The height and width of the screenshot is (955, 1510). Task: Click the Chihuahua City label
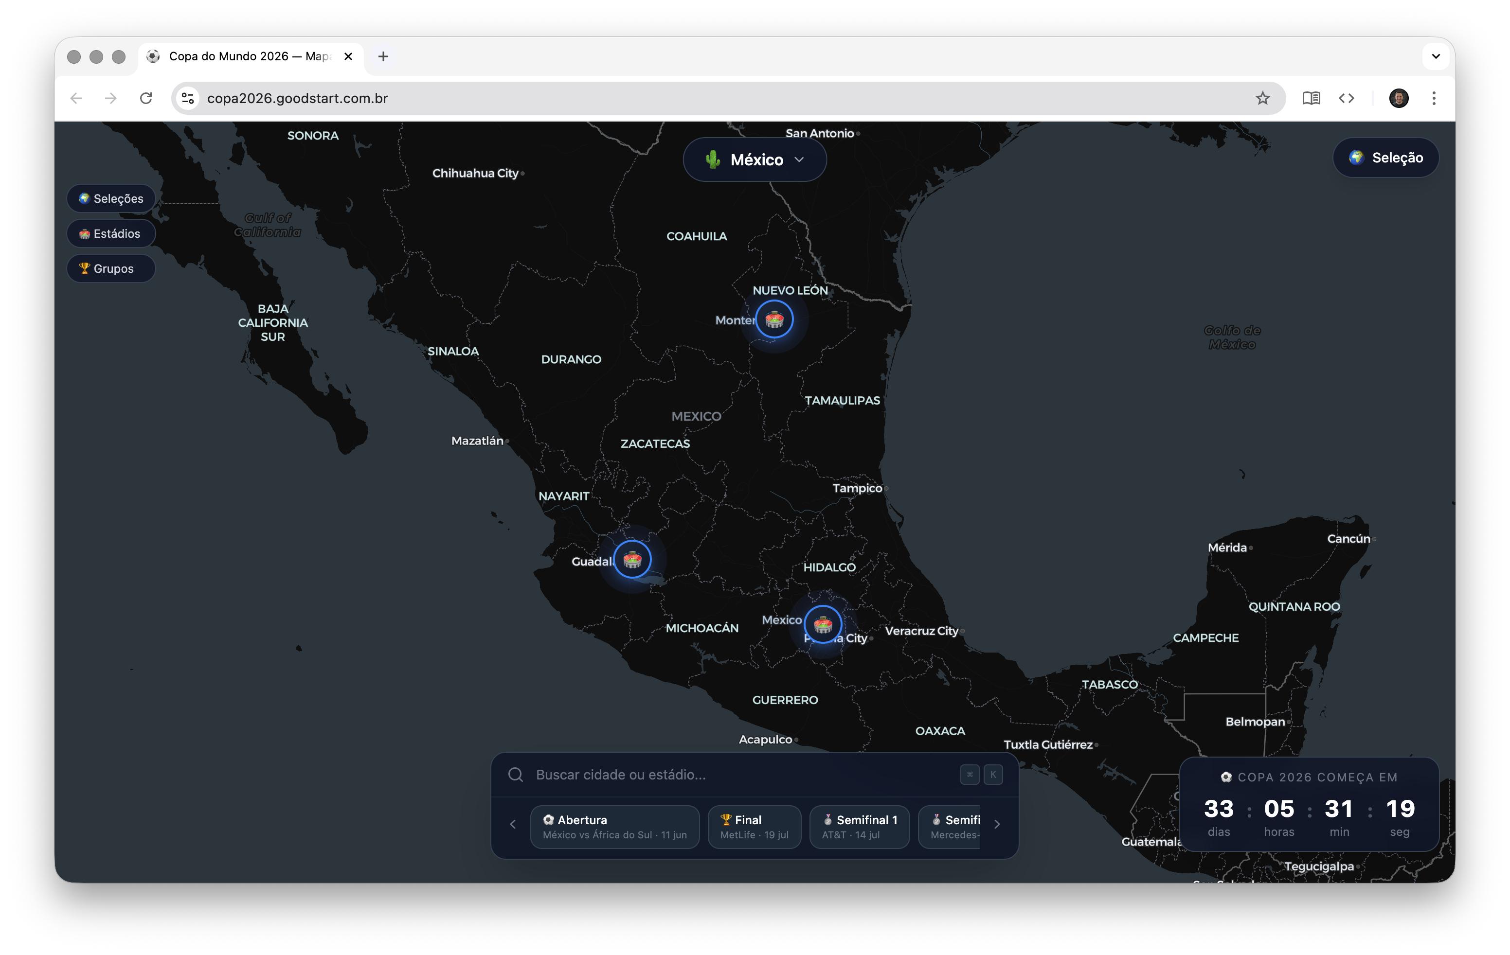tap(475, 174)
